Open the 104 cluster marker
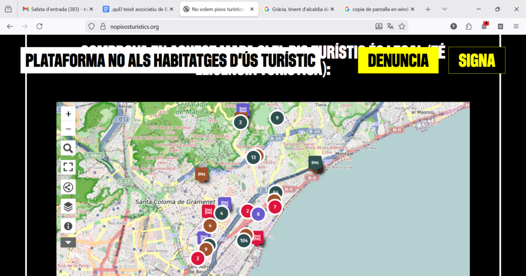The image size is (526, 276). tap(243, 240)
